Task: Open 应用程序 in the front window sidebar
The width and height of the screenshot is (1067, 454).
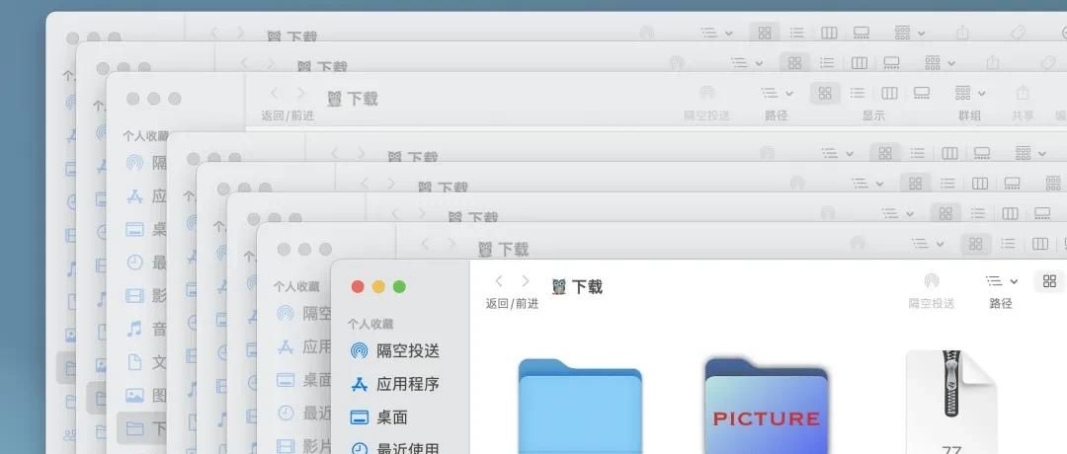Action: [x=394, y=384]
